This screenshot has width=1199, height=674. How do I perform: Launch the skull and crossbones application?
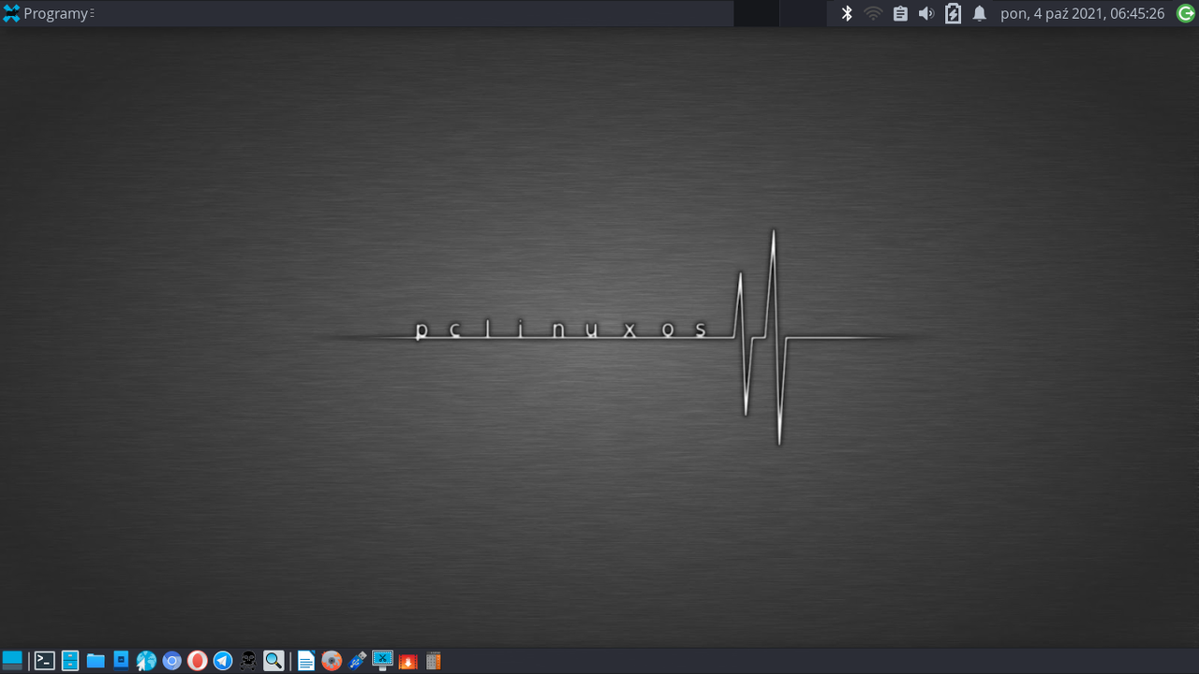247,661
